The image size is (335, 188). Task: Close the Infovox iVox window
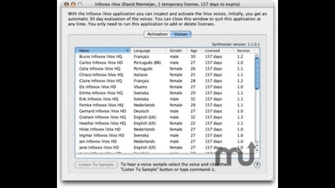pyautogui.click(x=67, y=4)
